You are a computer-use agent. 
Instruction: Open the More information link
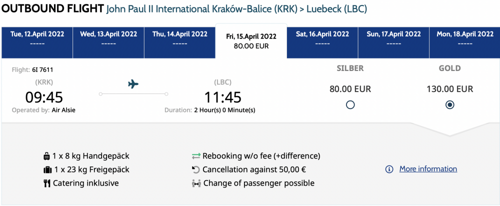(x=428, y=168)
